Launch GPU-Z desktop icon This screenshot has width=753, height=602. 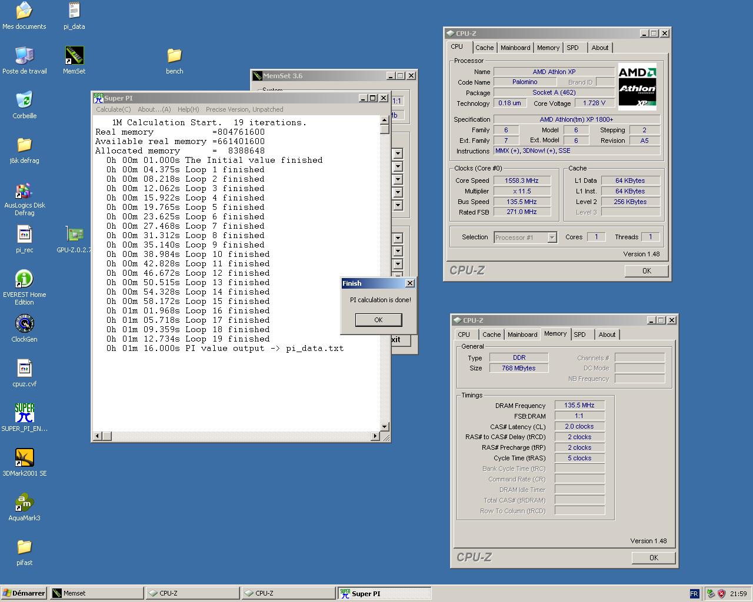[x=74, y=234]
